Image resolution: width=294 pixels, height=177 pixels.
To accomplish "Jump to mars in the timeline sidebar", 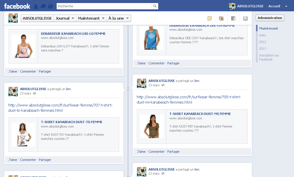I will pos(262,35).
